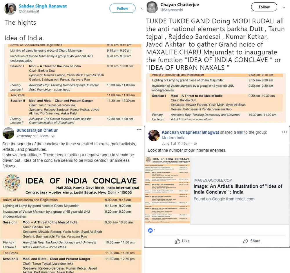Open the Modern India group link
This screenshot has height=273, width=290.
pos(174,138)
